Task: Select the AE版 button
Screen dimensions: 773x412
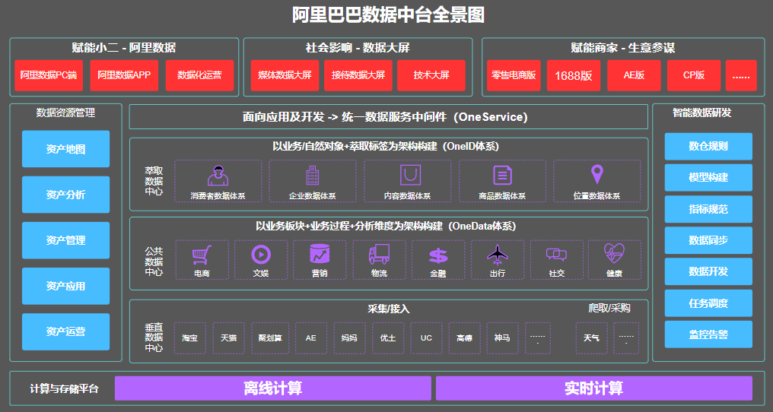Action: (634, 75)
